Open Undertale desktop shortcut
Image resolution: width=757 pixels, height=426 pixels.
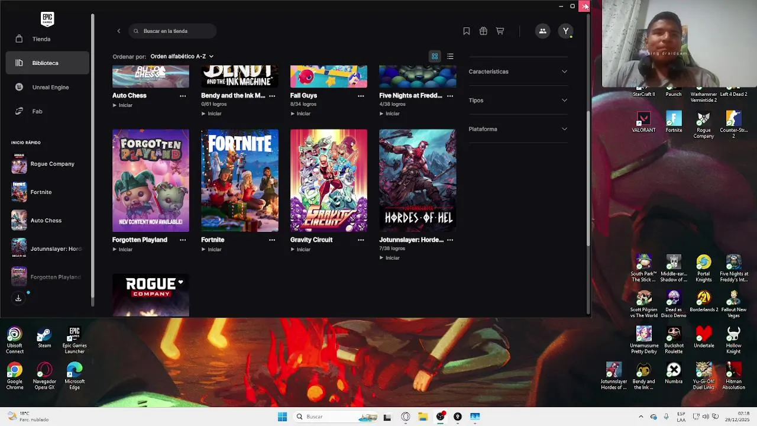(x=703, y=338)
